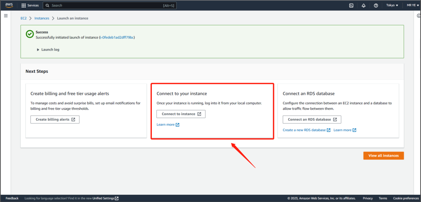Screen dimensions: 421x202
Task: Go to EC2 in the breadcrumb
Action: 24,18
